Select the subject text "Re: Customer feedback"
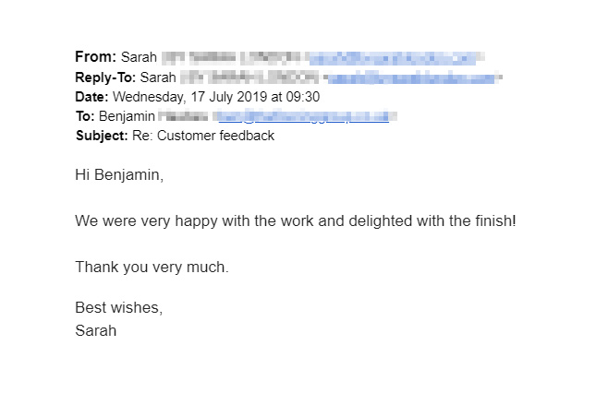This screenshot has width=608, height=393. (203, 136)
